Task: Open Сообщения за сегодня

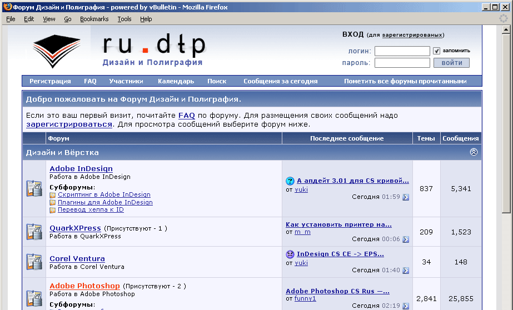Action: pyautogui.click(x=280, y=81)
